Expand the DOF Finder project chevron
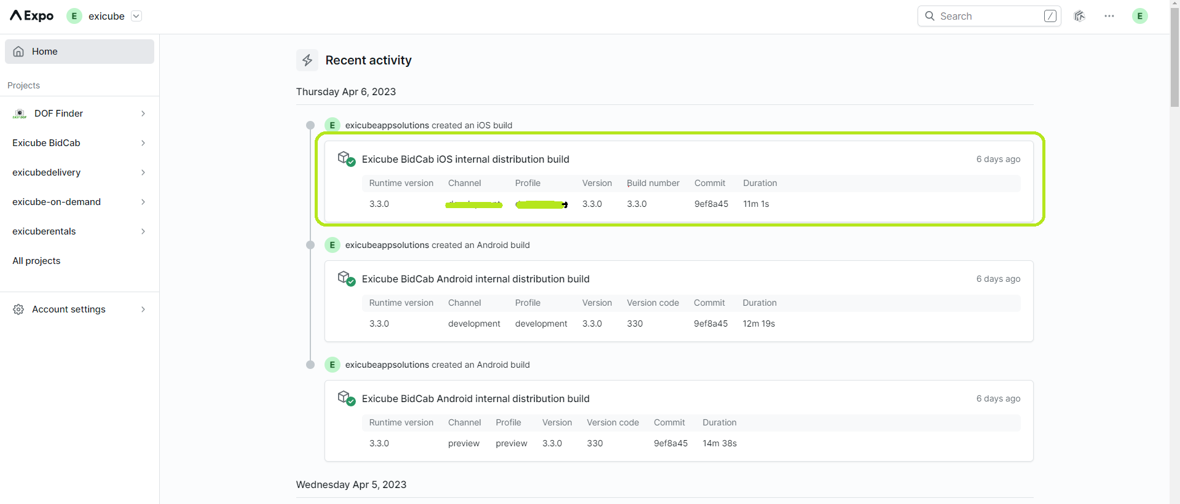The image size is (1180, 504). [x=143, y=114]
